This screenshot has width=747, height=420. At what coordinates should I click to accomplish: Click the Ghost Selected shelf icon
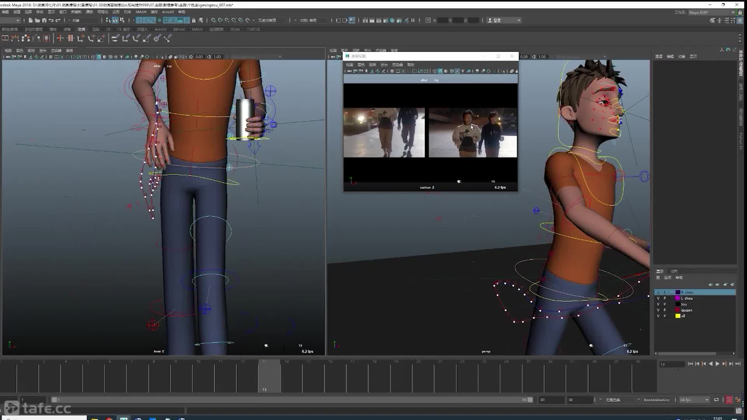click(26, 38)
